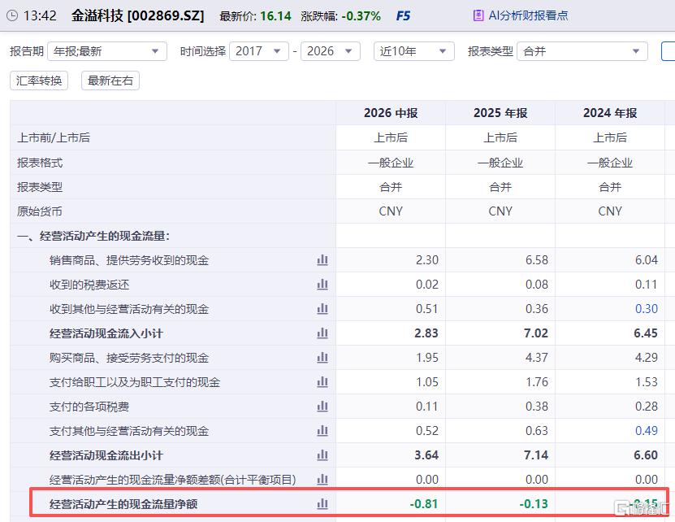Click the 上市前/上市后 row label
Image resolution: width=675 pixels, height=522 pixels.
(x=54, y=137)
